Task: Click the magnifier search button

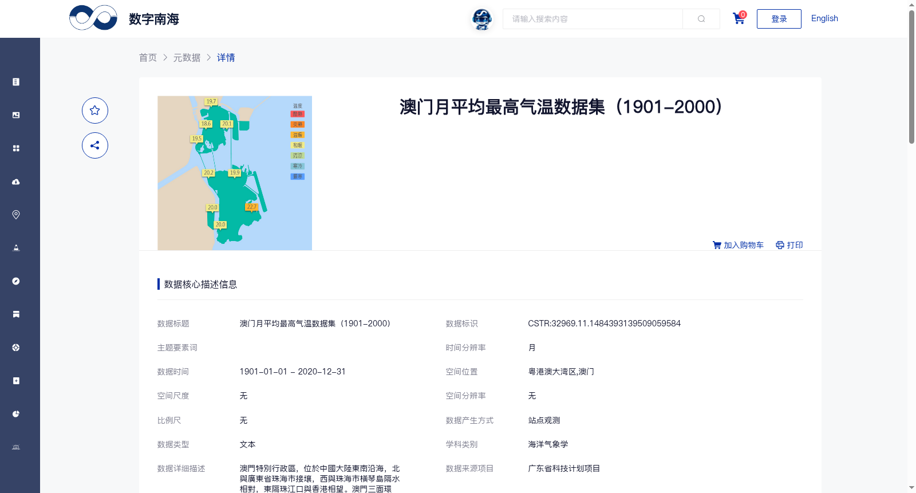Action: click(x=701, y=19)
